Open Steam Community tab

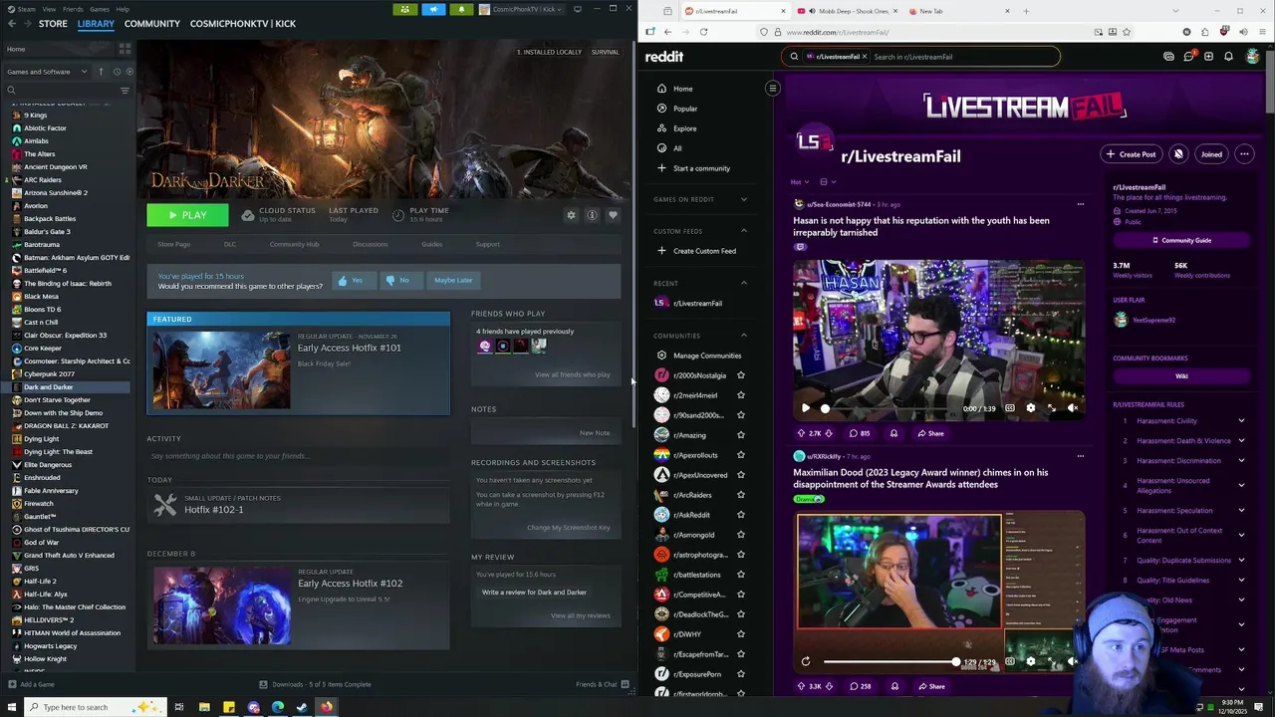[152, 23]
